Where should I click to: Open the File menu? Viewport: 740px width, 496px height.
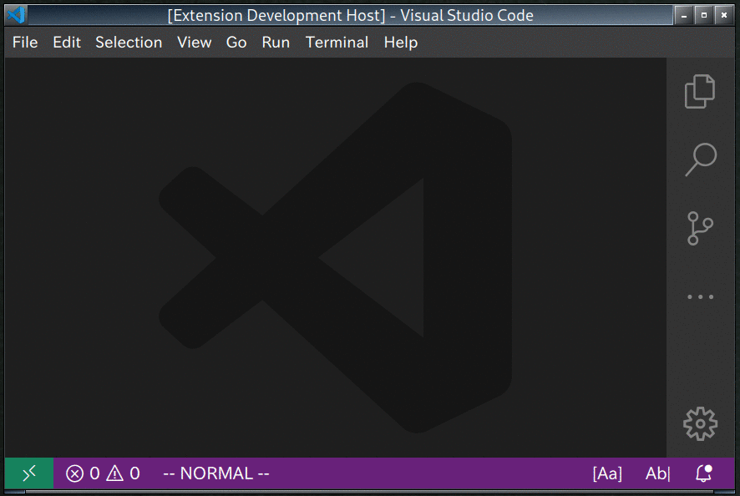[25, 43]
